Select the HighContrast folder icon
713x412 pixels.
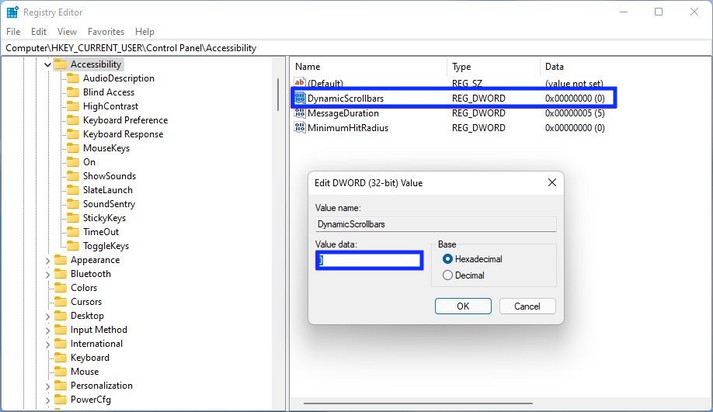73,106
